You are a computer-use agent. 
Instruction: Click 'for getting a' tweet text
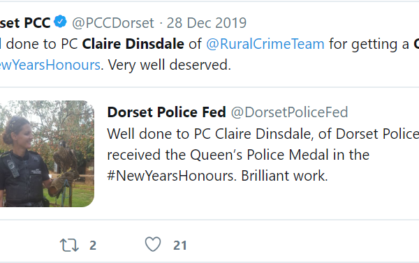coord(369,44)
